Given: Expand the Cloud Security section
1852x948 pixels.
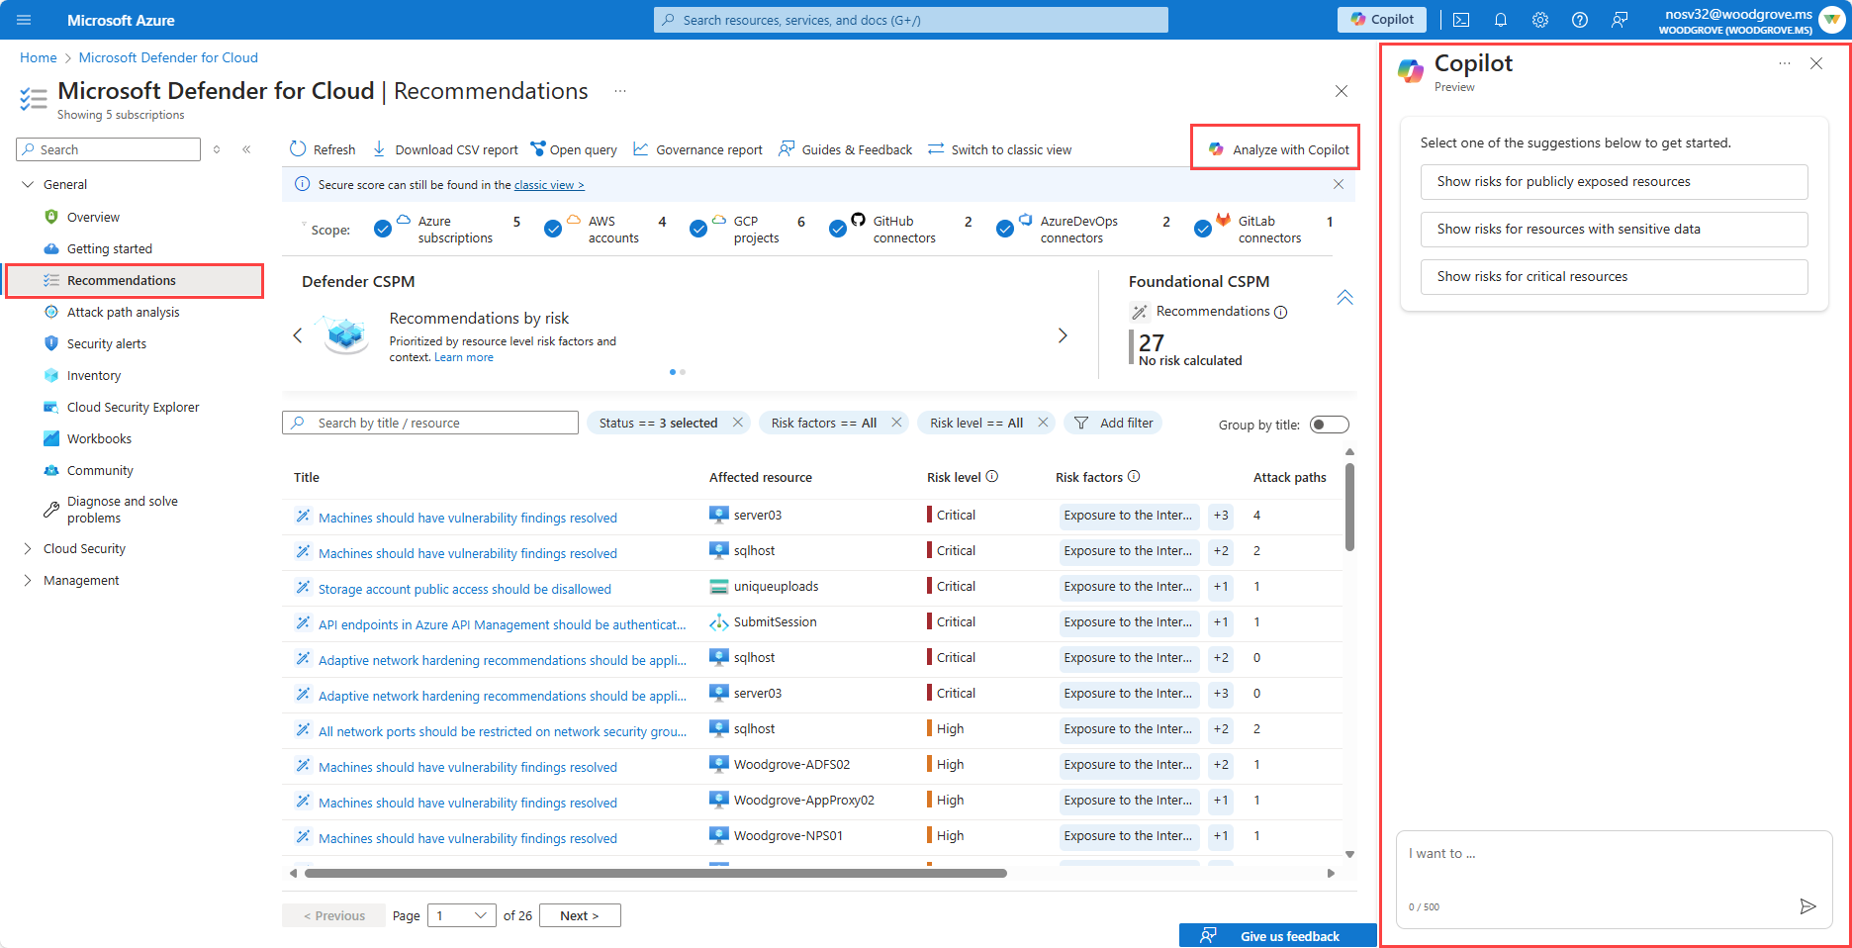Looking at the screenshot, I should tap(27, 548).
